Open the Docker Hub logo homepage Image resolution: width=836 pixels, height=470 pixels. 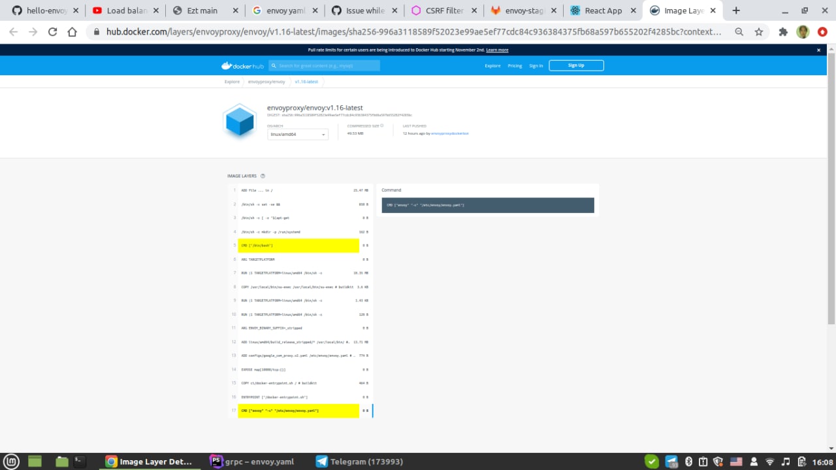click(x=242, y=65)
